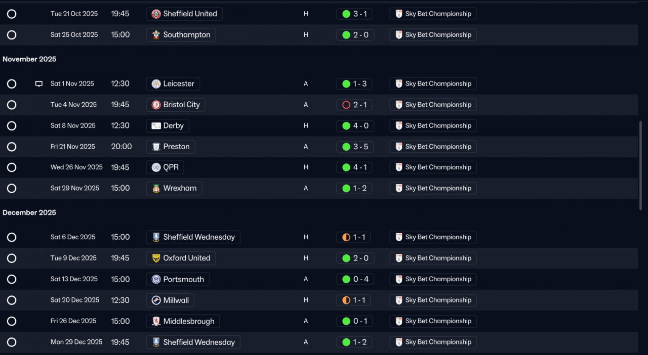Collapse the November 2025 section header
The image size is (648, 355).
[29, 59]
